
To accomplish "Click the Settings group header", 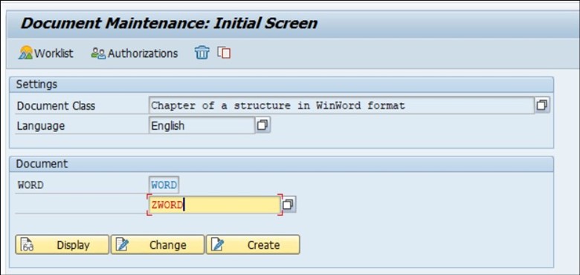I will (281, 85).
